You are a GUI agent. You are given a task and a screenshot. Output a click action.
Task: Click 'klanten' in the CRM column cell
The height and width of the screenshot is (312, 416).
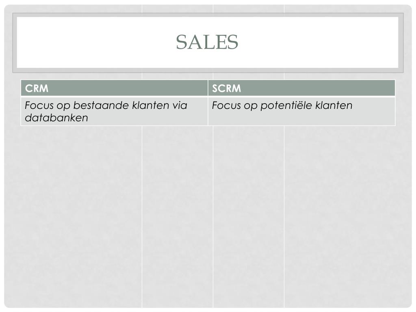[x=150, y=105]
